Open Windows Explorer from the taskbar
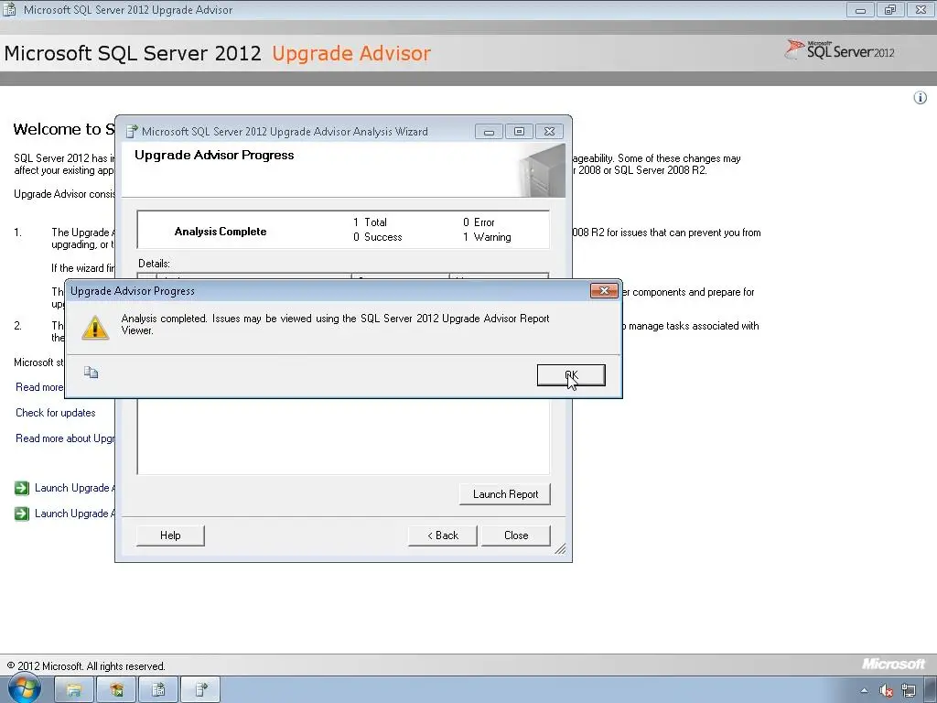 [74, 690]
